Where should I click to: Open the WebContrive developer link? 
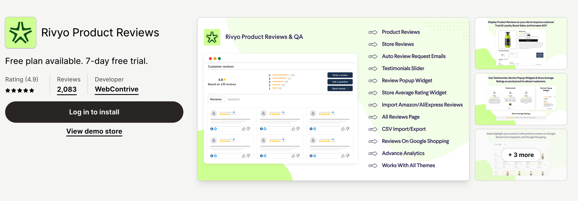[116, 89]
